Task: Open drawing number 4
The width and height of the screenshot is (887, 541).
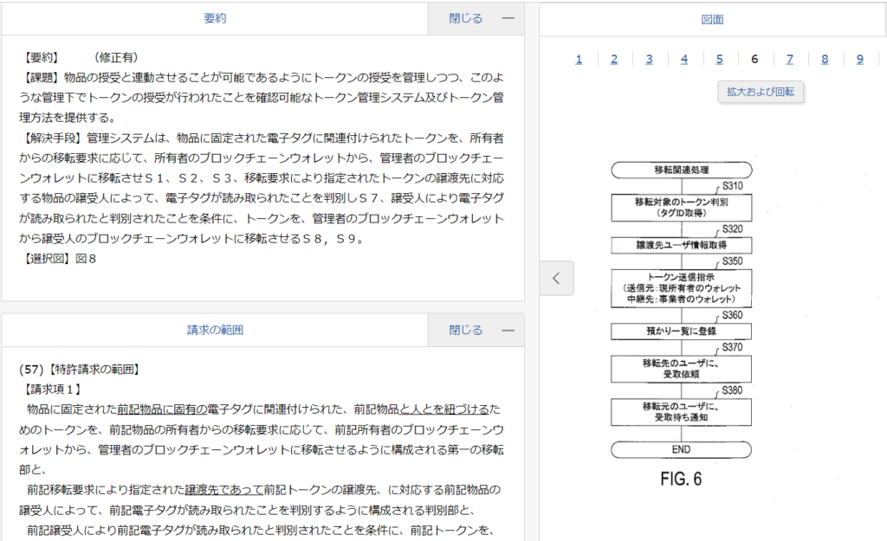Action: (x=684, y=60)
